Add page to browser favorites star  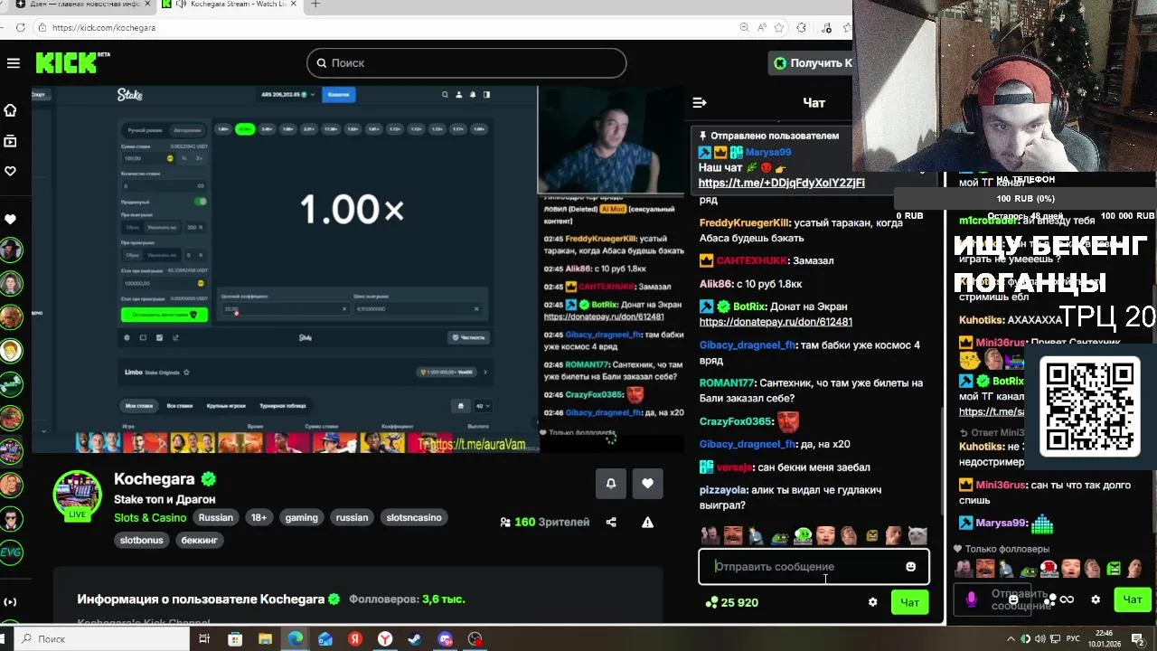pyautogui.click(x=778, y=27)
